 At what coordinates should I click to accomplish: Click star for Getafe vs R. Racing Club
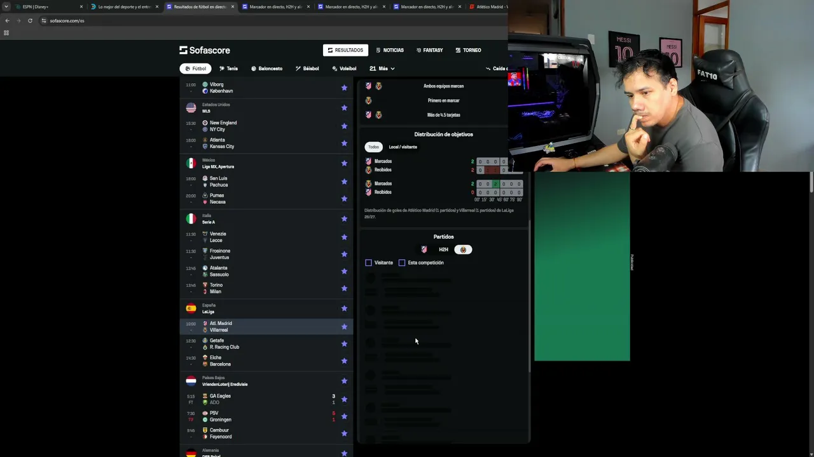pyautogui.click(x=344, y=344)
